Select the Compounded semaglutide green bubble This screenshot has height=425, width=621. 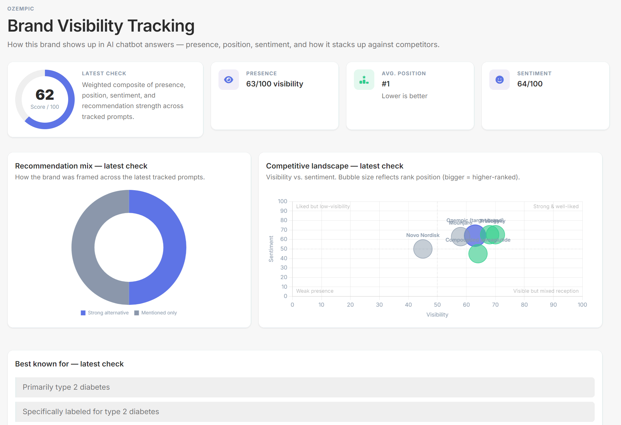point(478,254)
